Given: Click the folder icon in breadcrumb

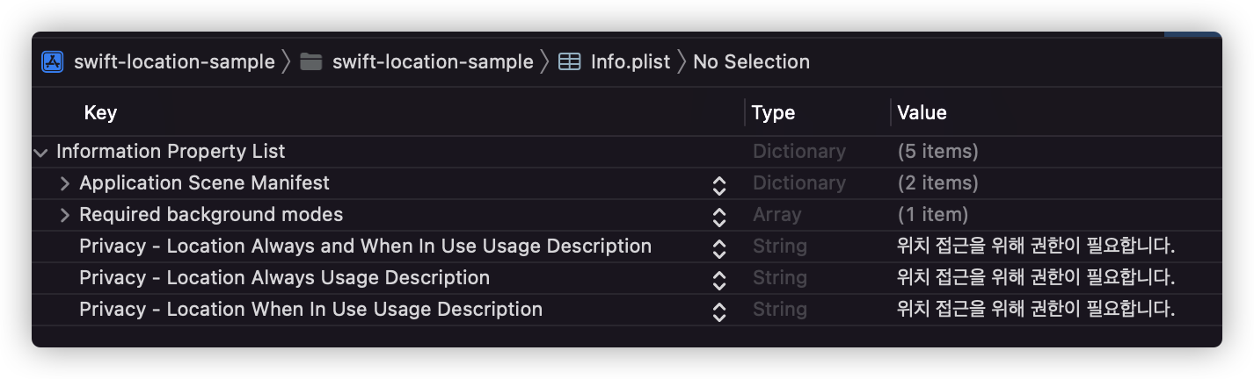Looking at the screenshot, I should click(310, 62).
